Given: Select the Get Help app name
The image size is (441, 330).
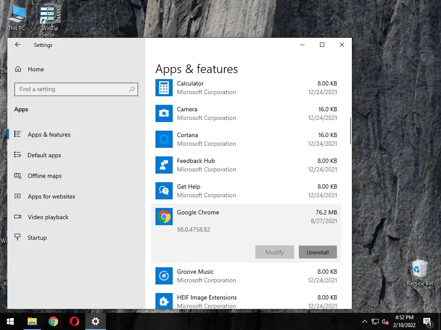Looking at the screenshot, I should tap(189, 186).
